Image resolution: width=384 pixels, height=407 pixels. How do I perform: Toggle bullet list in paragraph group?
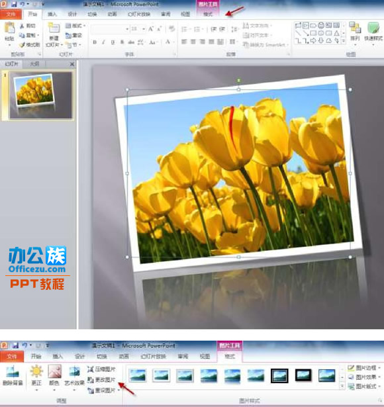pyautogui.click(x=184, y=29)
